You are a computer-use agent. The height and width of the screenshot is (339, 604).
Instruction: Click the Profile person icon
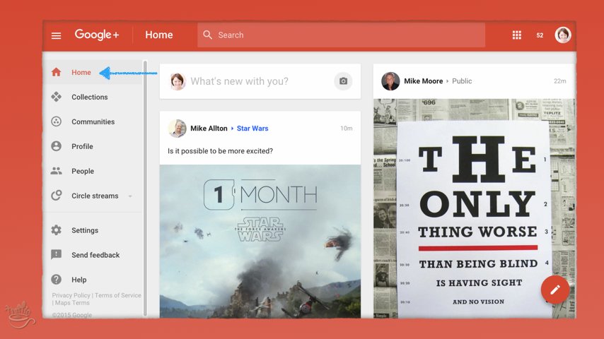pos(57,146)
